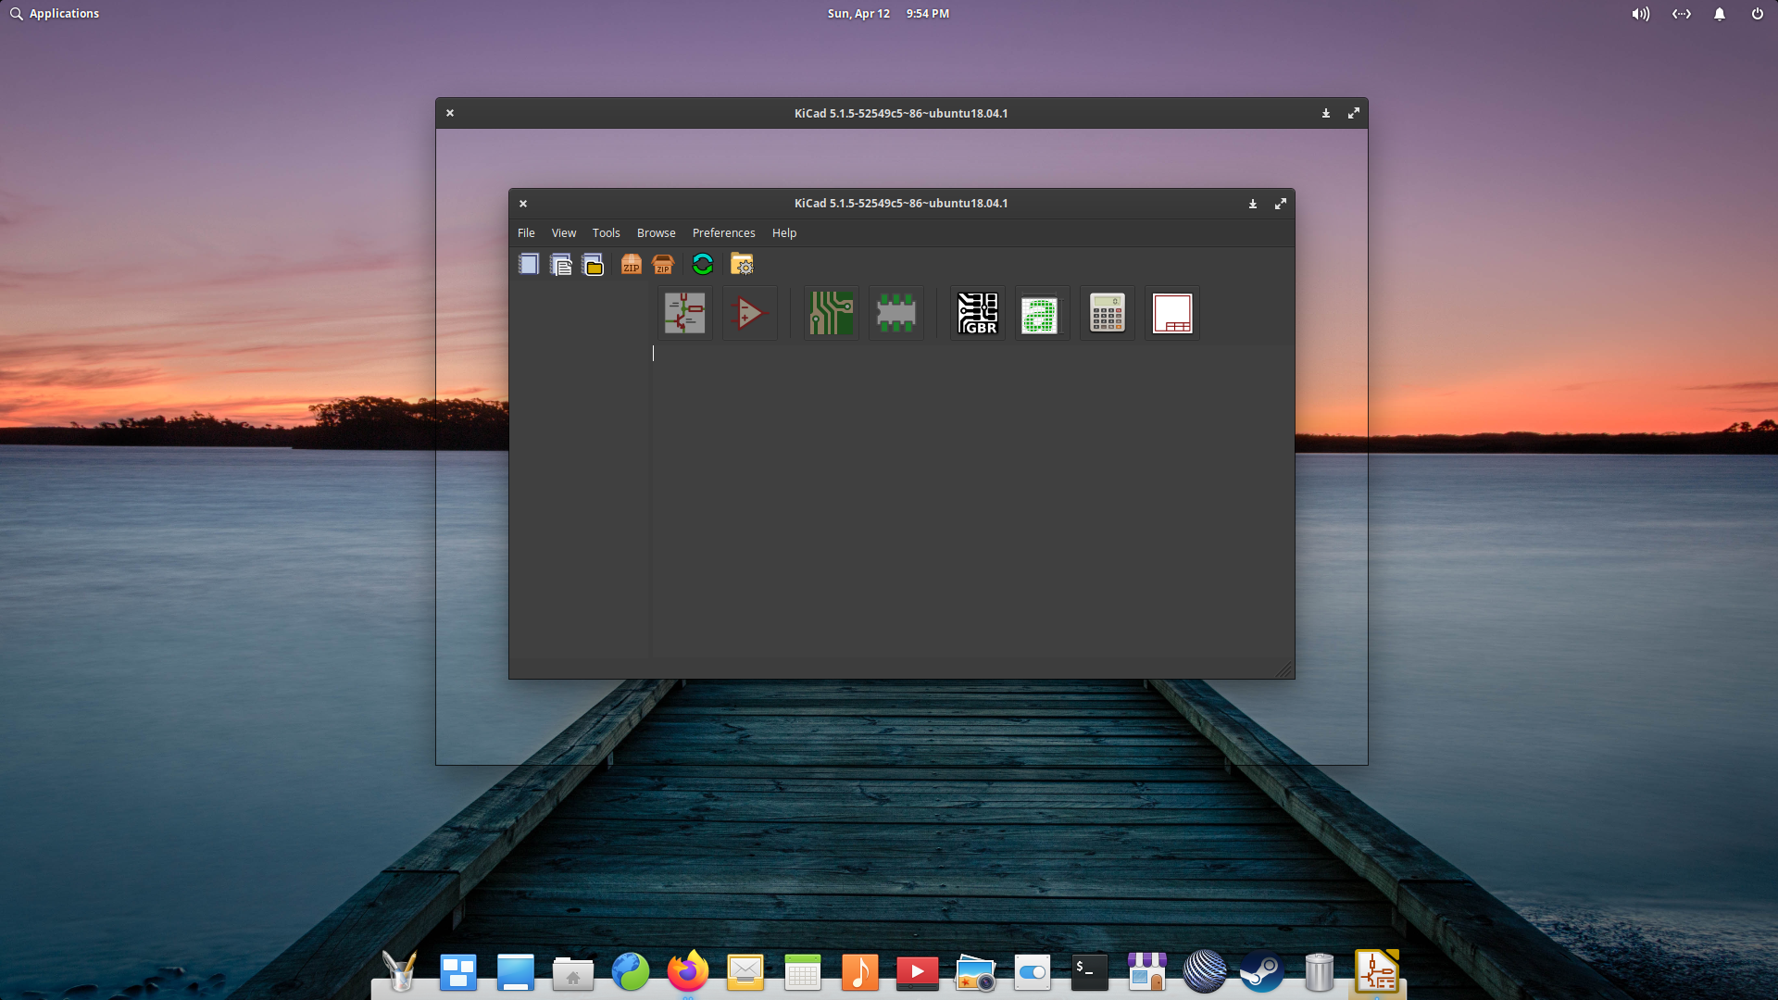Screen dimensions: 1778x1000
Task: Open GerbView to view Gerber files
Action: point(976,313)
